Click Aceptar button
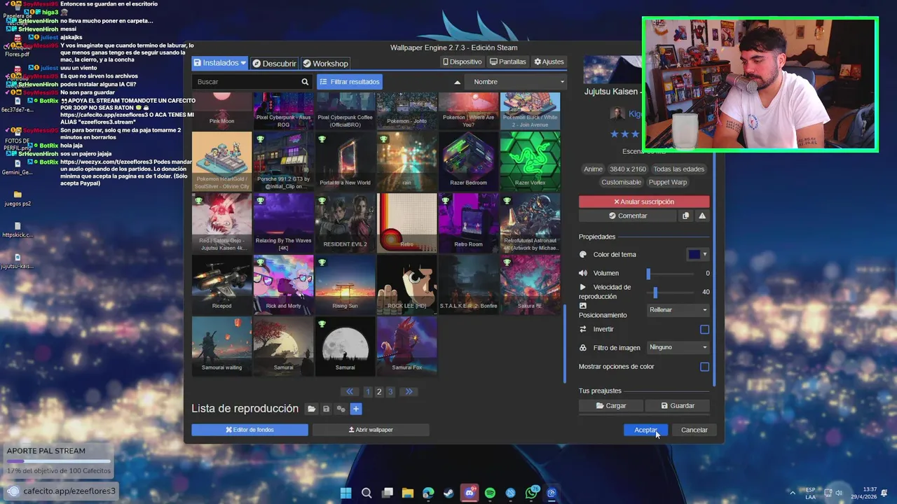This screenshot has width=897, height=504. [x=645, y=430]
